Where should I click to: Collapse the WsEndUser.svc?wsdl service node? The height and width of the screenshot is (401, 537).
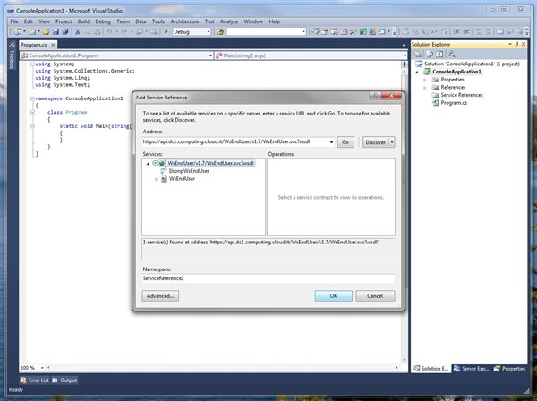[x=148, y=164]
